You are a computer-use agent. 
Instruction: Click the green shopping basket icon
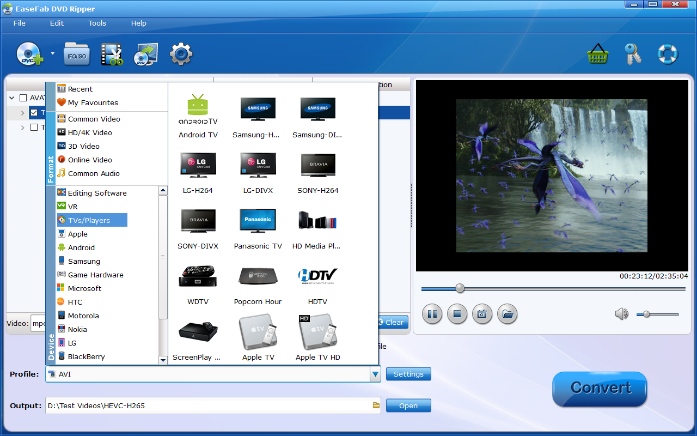point(597,54)
